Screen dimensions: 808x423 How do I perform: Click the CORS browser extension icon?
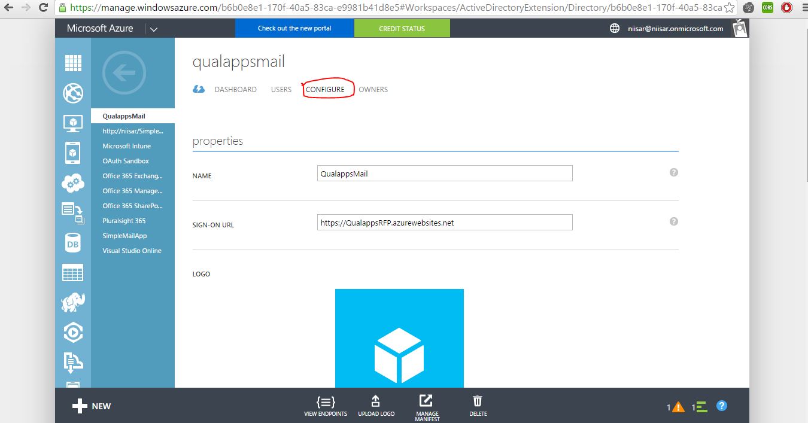[x=767, y=8]
